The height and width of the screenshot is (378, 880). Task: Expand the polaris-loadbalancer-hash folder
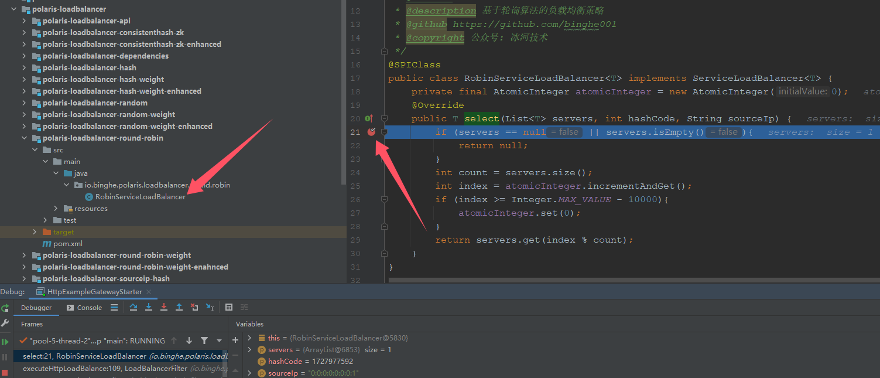[x=24, y=67]
